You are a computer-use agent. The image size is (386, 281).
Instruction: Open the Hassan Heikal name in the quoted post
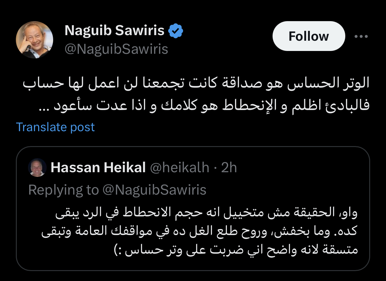pyautogui.click(x=98, y=168)
